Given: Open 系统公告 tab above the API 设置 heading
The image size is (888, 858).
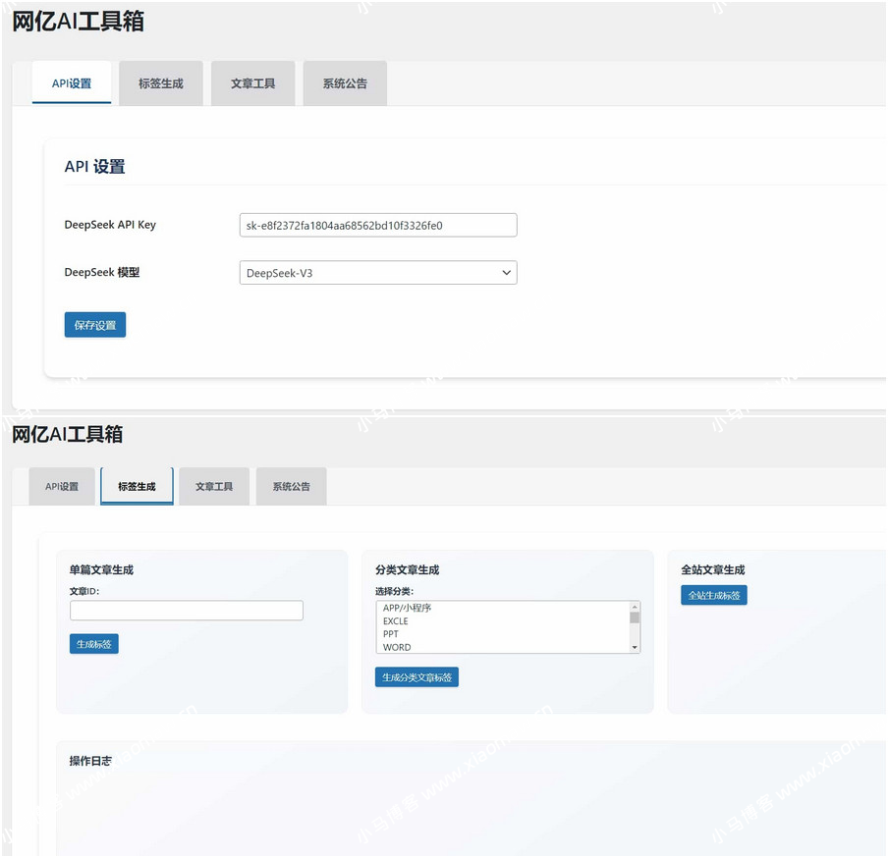Looking at the screenshot, I should coord(345,83).
